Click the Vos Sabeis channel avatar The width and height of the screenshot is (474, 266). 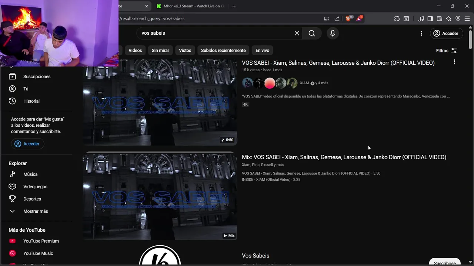[x=160, y=256]
